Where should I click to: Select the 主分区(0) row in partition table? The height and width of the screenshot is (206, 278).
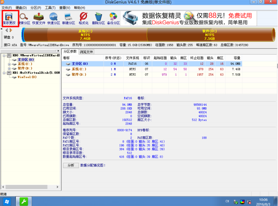(x=151, y=64)
